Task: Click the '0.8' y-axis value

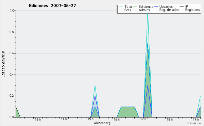Action: pos(12,32)
